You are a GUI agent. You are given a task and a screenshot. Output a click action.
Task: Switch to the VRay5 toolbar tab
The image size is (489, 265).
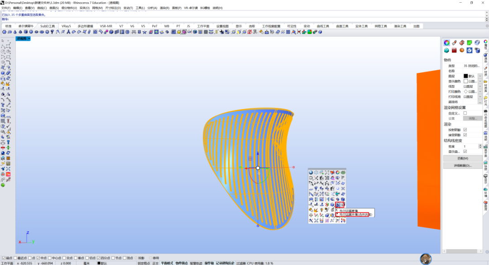tap(66, 26)
